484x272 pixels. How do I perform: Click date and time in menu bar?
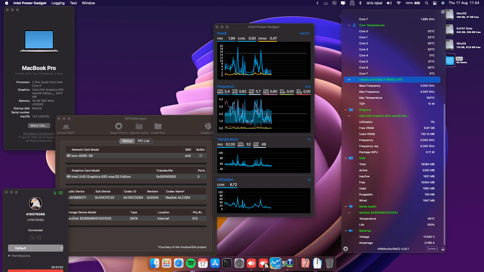click(464, 3)
